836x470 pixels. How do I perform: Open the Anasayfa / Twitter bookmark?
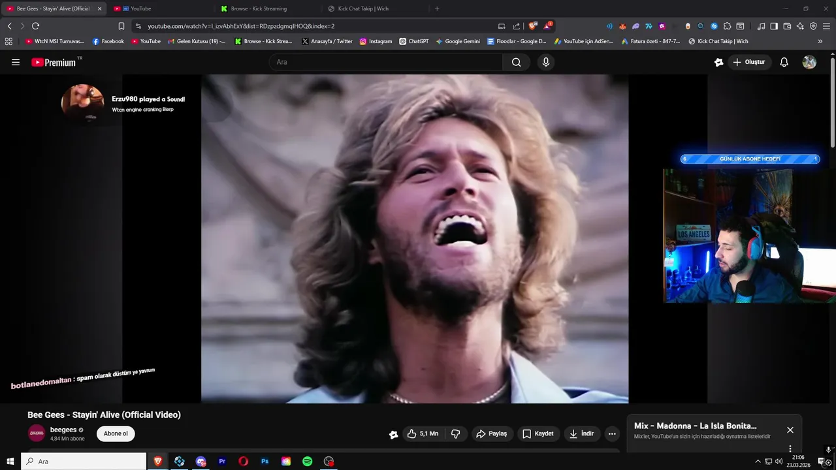click(327, 41)
